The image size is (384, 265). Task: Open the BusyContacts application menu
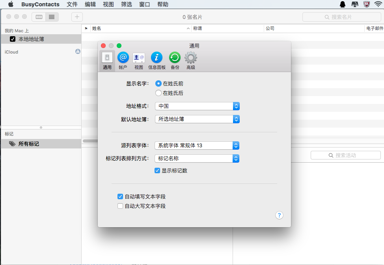tap(40, 4)
